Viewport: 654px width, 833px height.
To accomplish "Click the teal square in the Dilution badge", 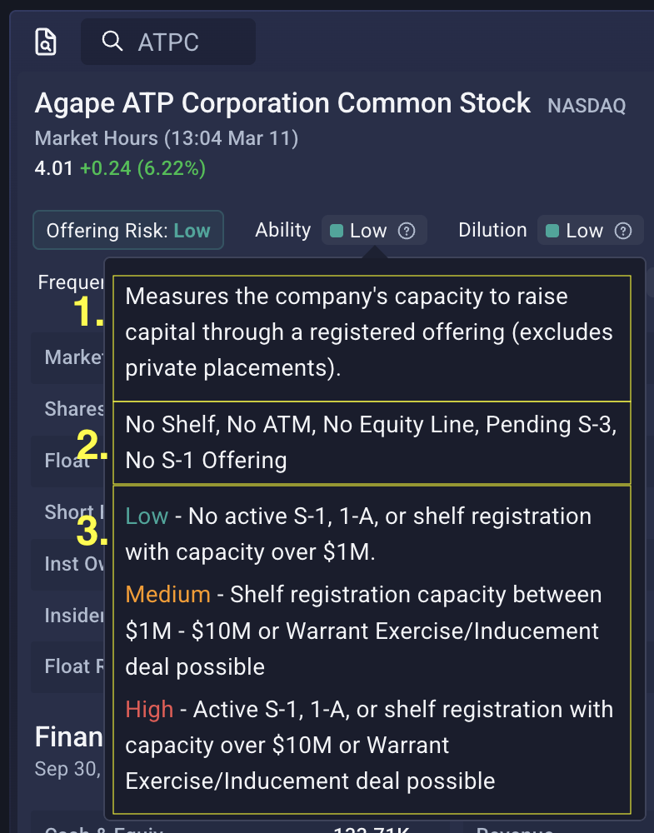I will [553, 231].
